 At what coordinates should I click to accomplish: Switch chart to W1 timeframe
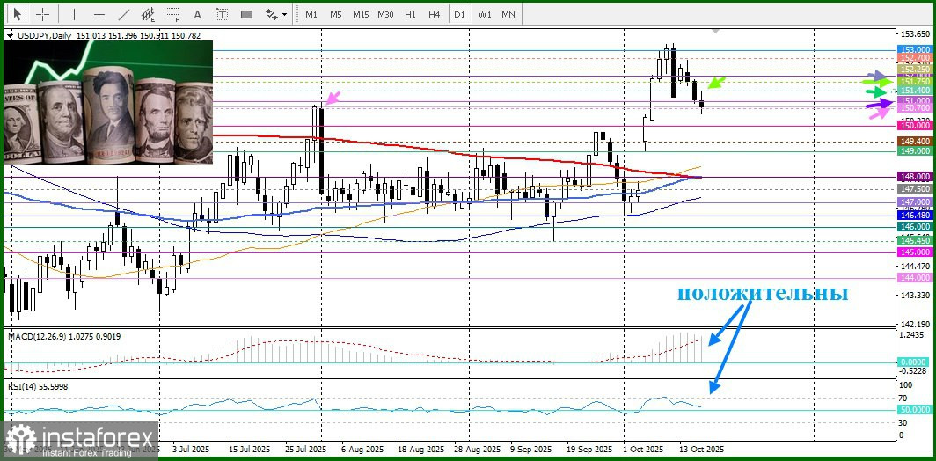pyautogui.click(x=485, y=14)
